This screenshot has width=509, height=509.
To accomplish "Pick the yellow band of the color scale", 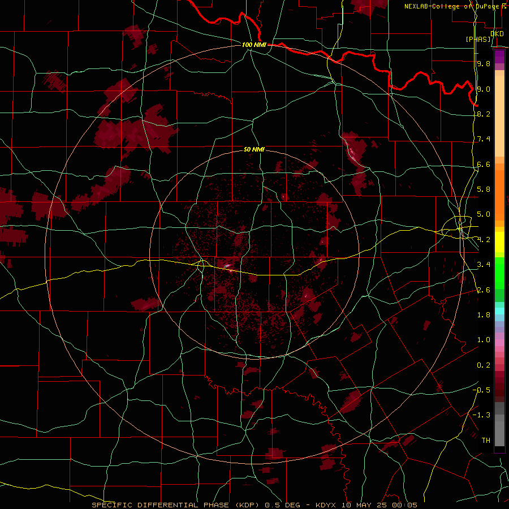I will point(499,242).
